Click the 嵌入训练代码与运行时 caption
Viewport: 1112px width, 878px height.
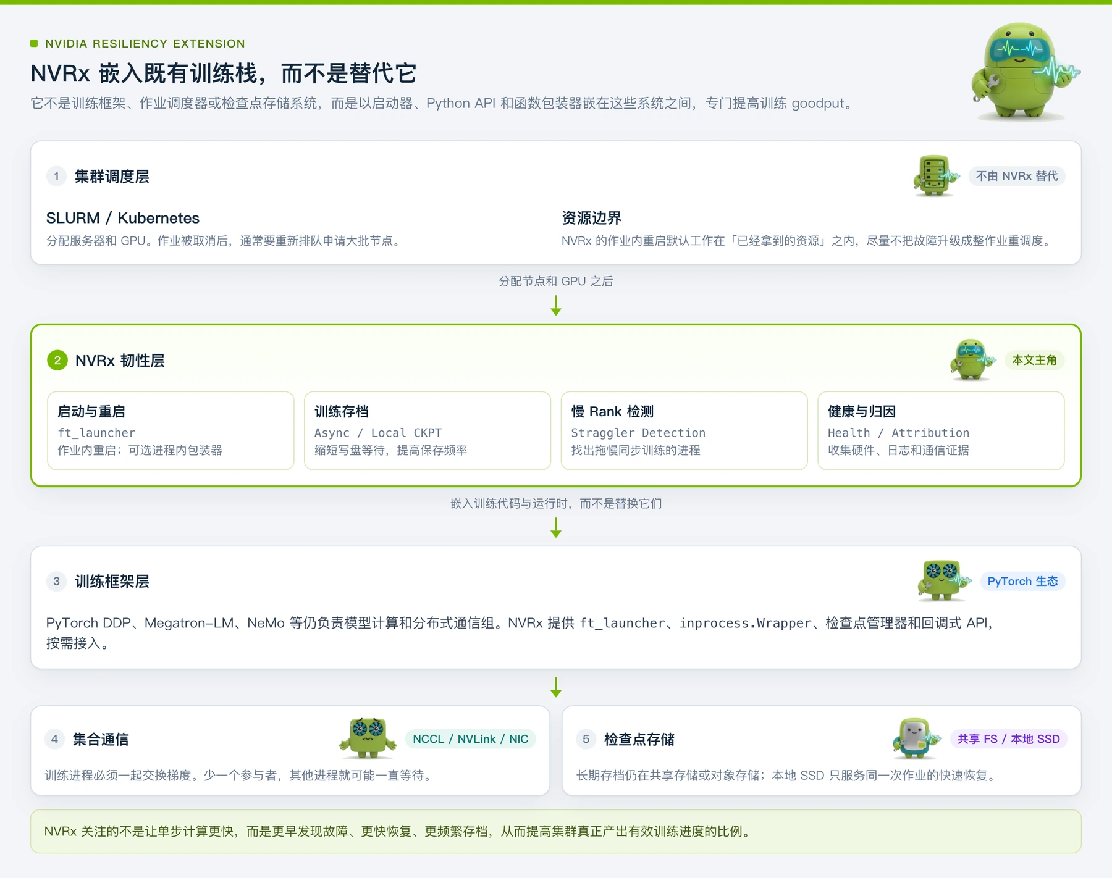point(556,503)
